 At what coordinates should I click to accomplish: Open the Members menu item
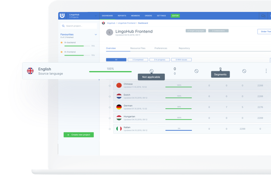coord(135,16)
